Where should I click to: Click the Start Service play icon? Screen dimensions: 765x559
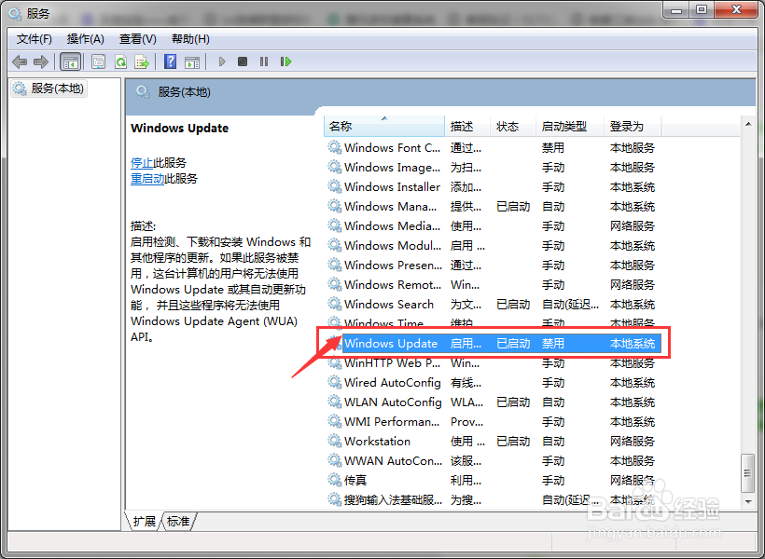[222, 61]
